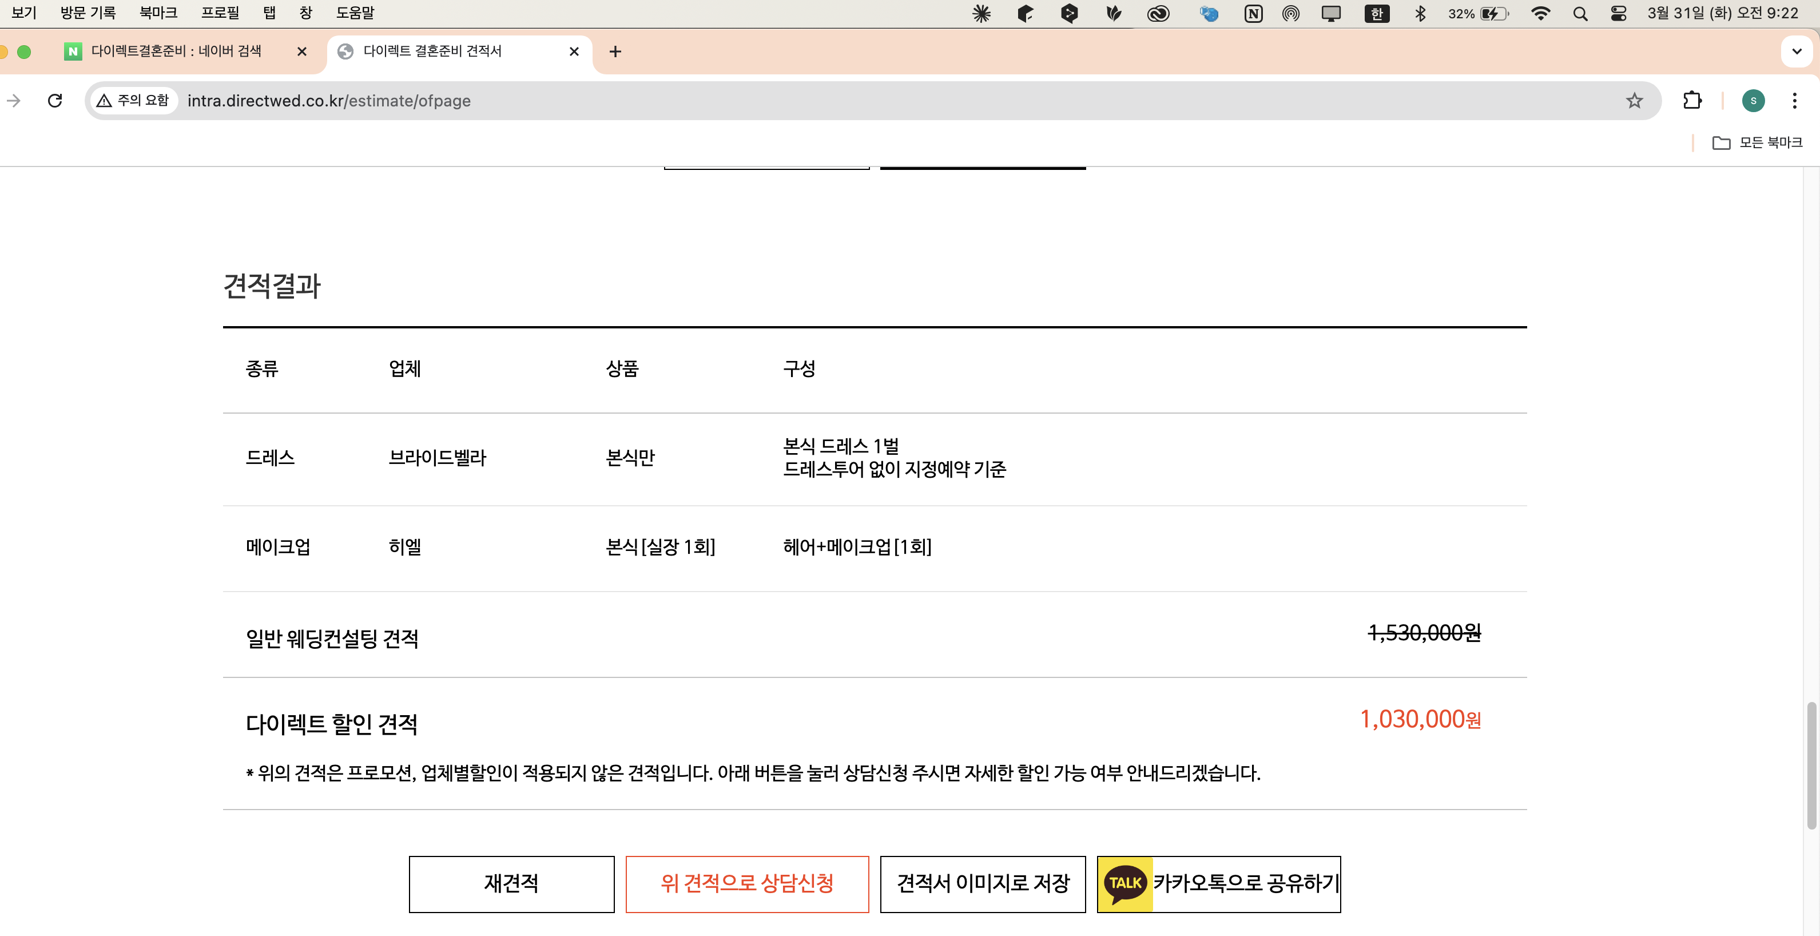Image resolution: width=1820 pixels, height=936 pixels.
Task: Switch to the 다이렉트결혼준비 Naver search tab
Action: [177, 51]
